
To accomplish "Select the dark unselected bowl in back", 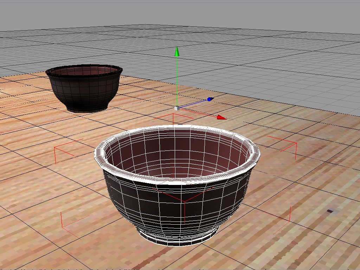I will coord(84,88).
